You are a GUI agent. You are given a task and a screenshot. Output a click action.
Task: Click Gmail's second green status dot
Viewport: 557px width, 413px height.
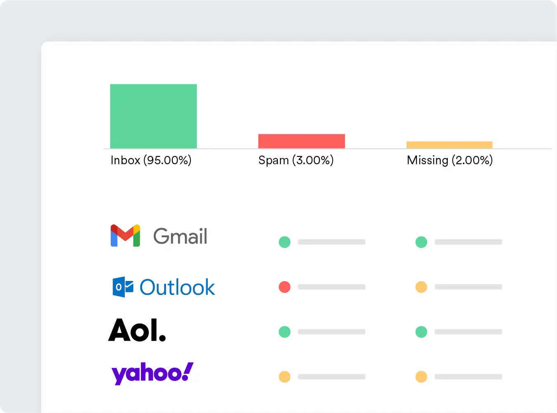pyautogui.click(x=421, y=242)
